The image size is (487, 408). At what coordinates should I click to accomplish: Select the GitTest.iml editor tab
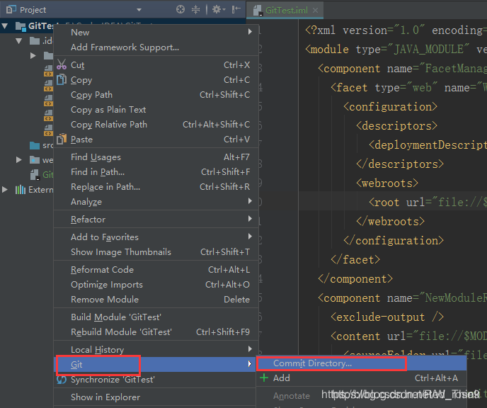[285, 10]
